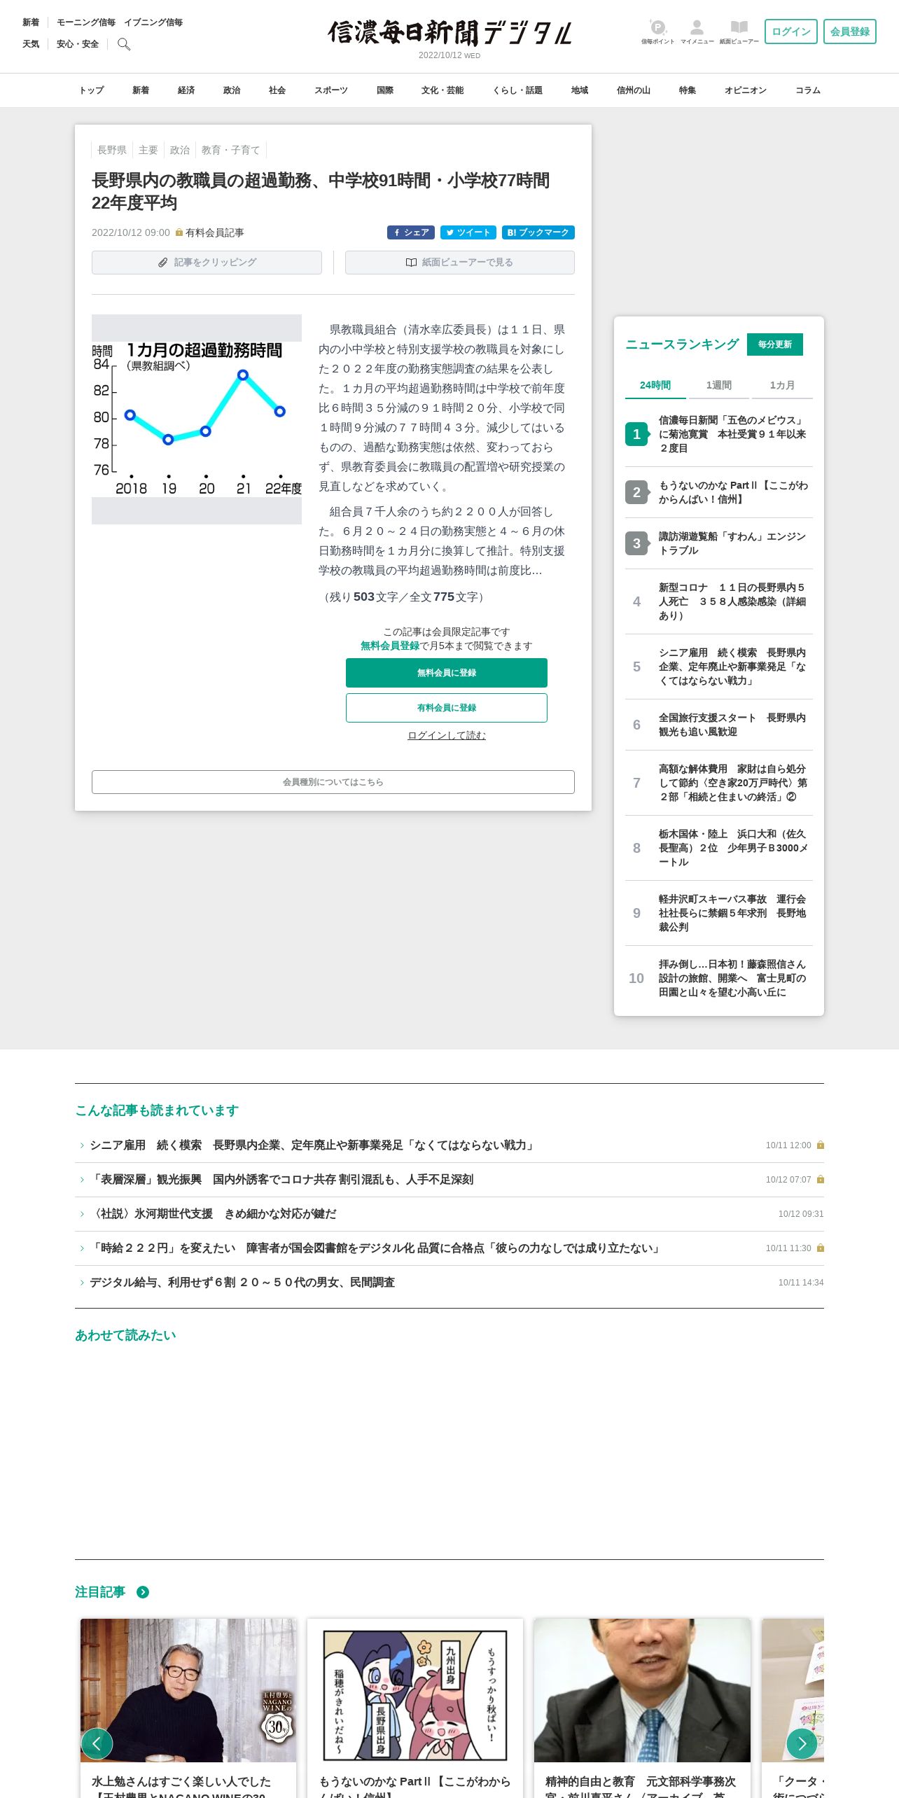Screen dimensions: 899x1798
Task: Open related article シニア雇用 続く模索
Action: [313, 1145]
